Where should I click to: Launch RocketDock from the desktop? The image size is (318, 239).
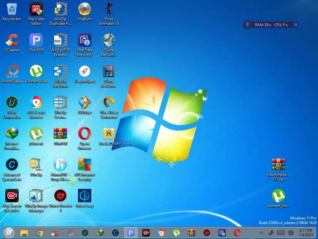[x=109, y=136]
